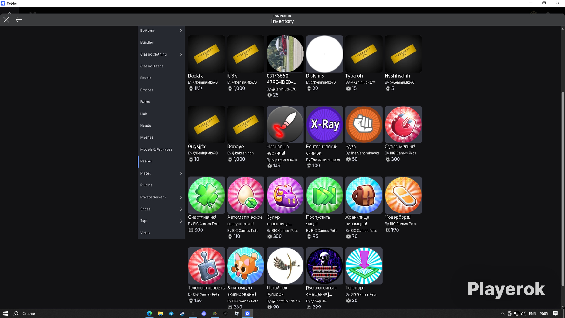
Task: Open the Dockfk pass ticket icon
Action: [207, 54]
